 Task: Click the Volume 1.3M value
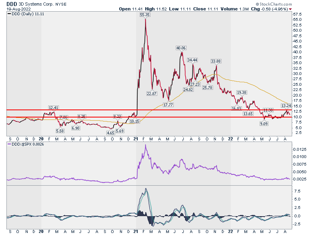point(244,9)
